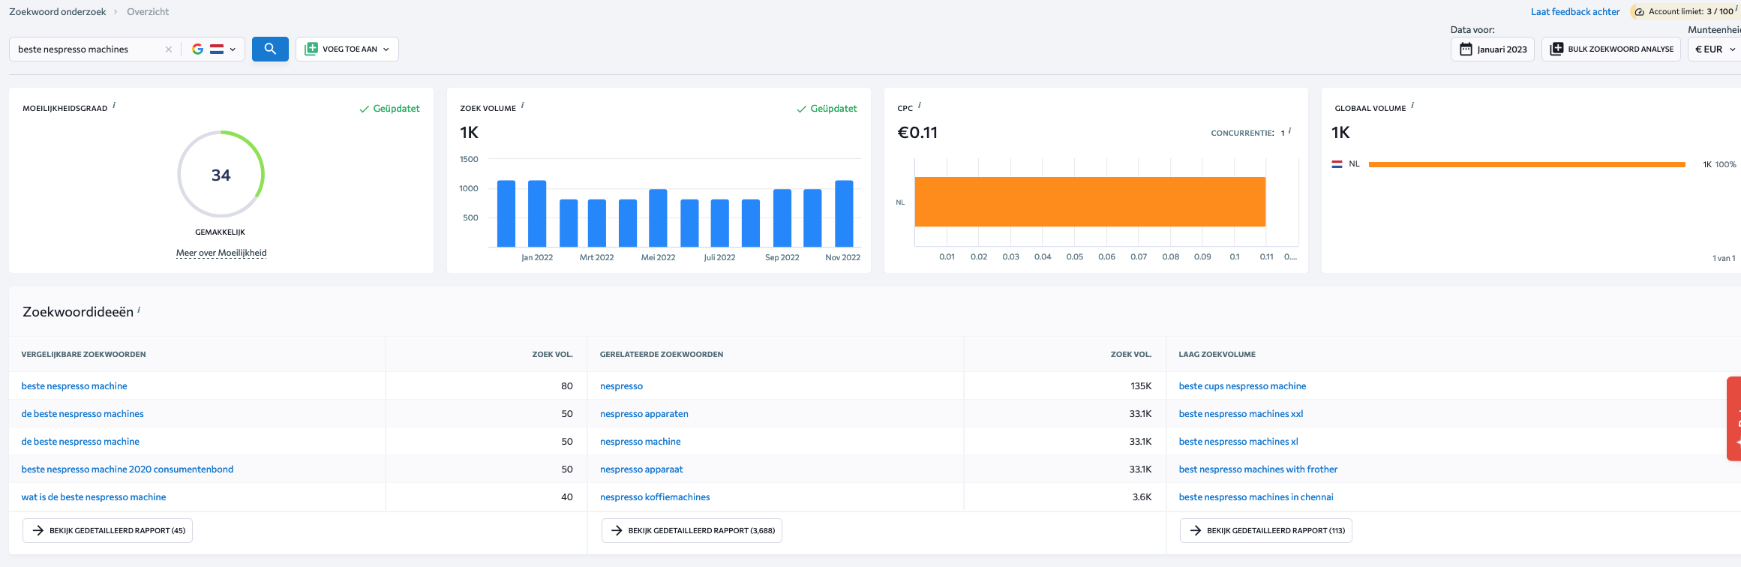The image size is (1741, 567).
Task: Open wat is de beste nespresso machine
Action: pos(94,497)
